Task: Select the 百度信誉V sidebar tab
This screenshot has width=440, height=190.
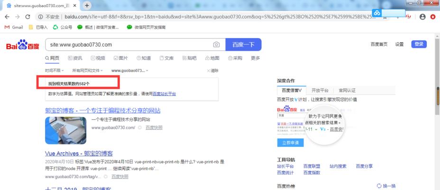Action: [x=292, y=91]
